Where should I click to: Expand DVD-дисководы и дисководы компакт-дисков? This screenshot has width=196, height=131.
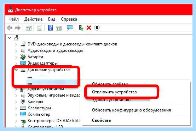pyautogui.click(x=16, y=44)
